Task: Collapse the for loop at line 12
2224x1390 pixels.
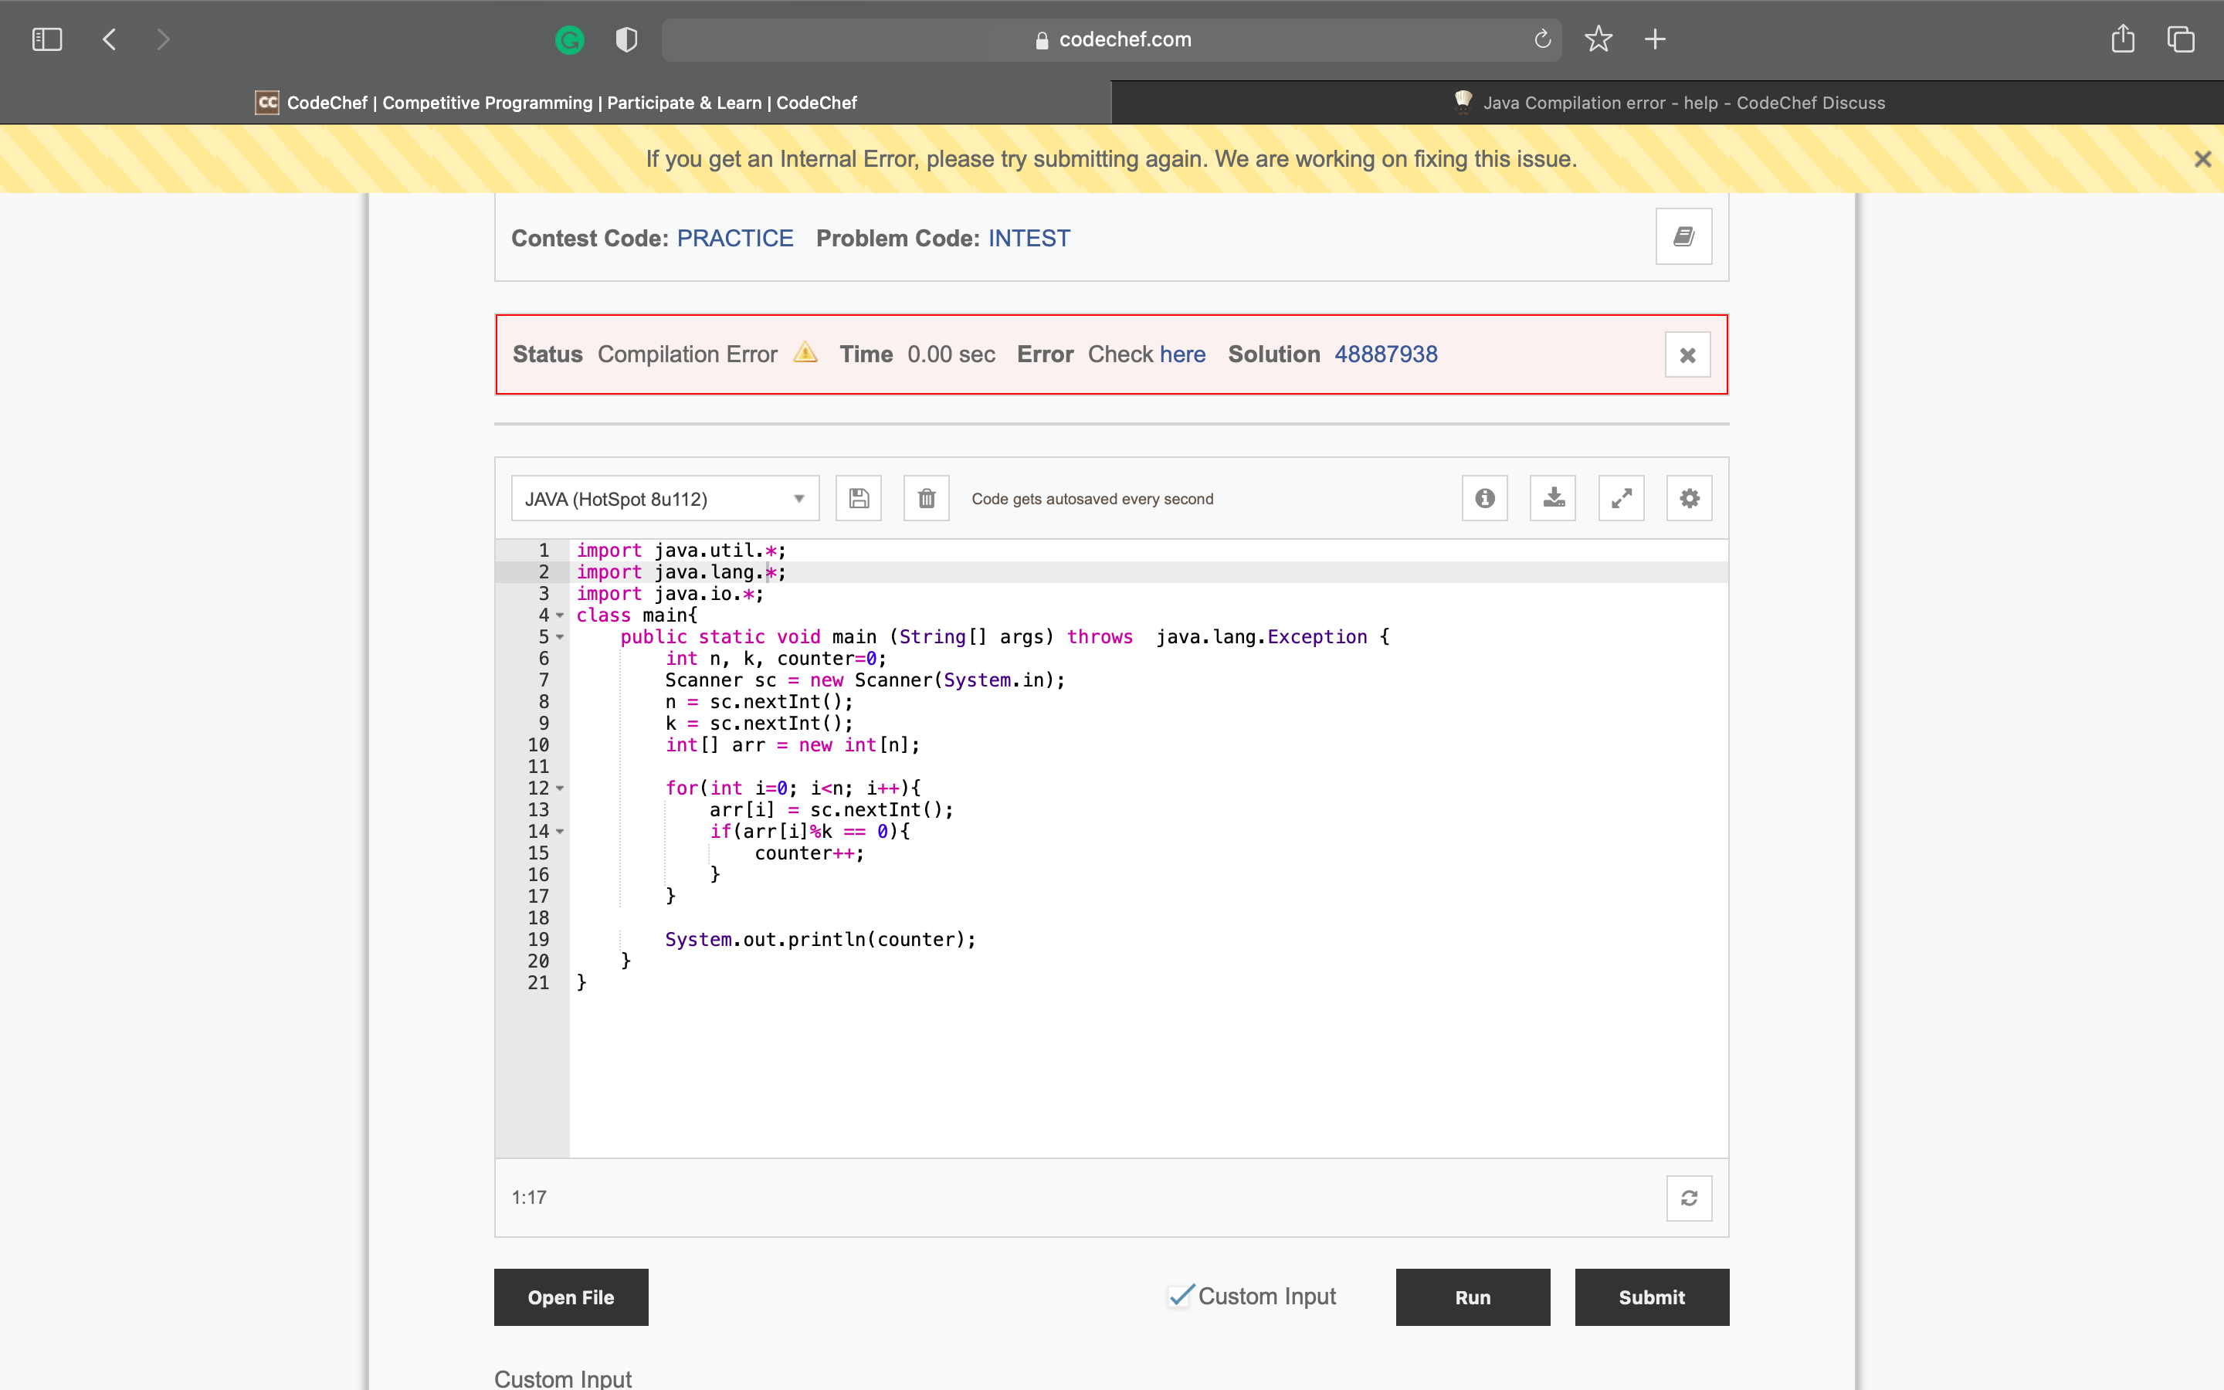Action: (x=561, y=788)
